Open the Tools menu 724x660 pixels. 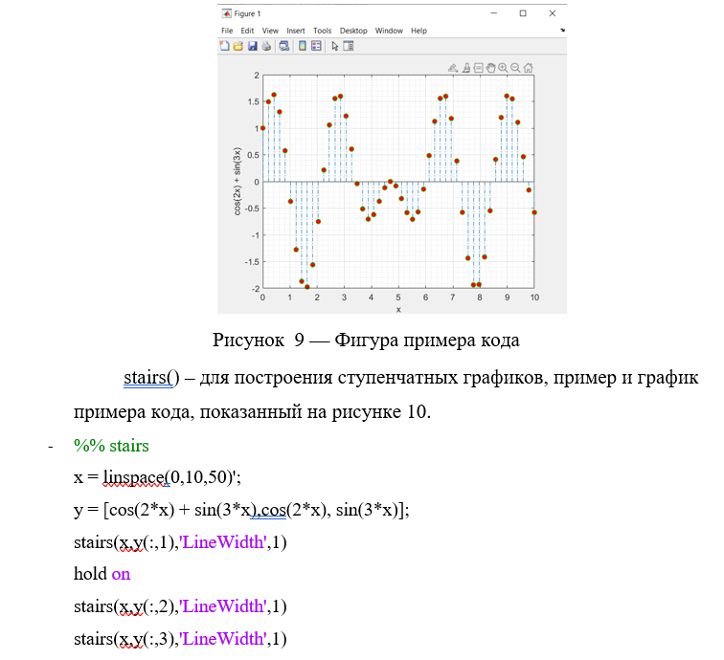(322, 31)
